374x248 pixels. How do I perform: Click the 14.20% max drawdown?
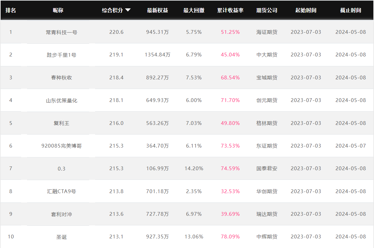(194, 168)
